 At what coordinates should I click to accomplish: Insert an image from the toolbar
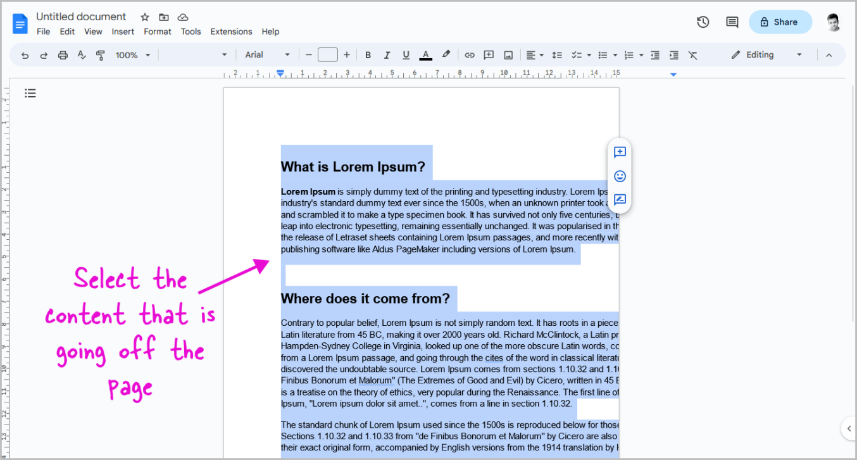[508, 55]
